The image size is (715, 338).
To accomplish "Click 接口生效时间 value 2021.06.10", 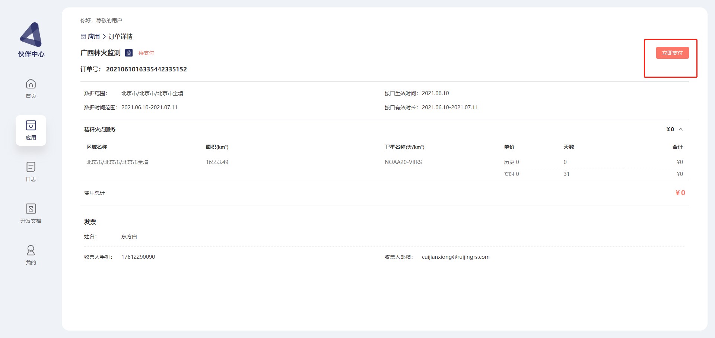I will (x=435, y=93).
